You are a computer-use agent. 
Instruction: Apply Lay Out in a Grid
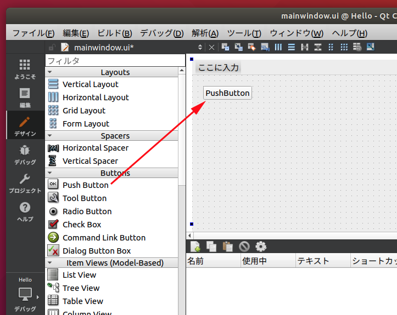click(x=344, y=47)
